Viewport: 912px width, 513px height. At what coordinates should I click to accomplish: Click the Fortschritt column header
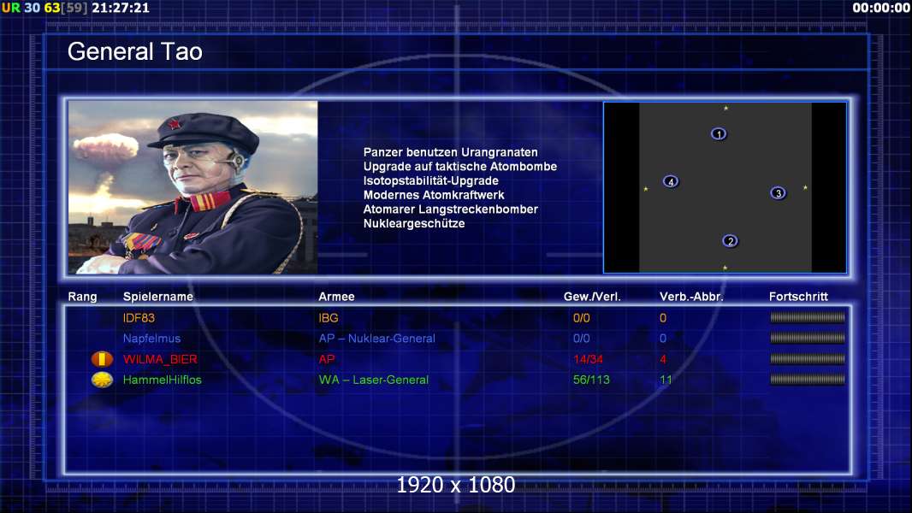(x=798, y=297)
